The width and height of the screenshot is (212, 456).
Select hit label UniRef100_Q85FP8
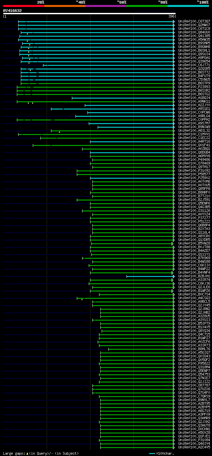(194, 189)
